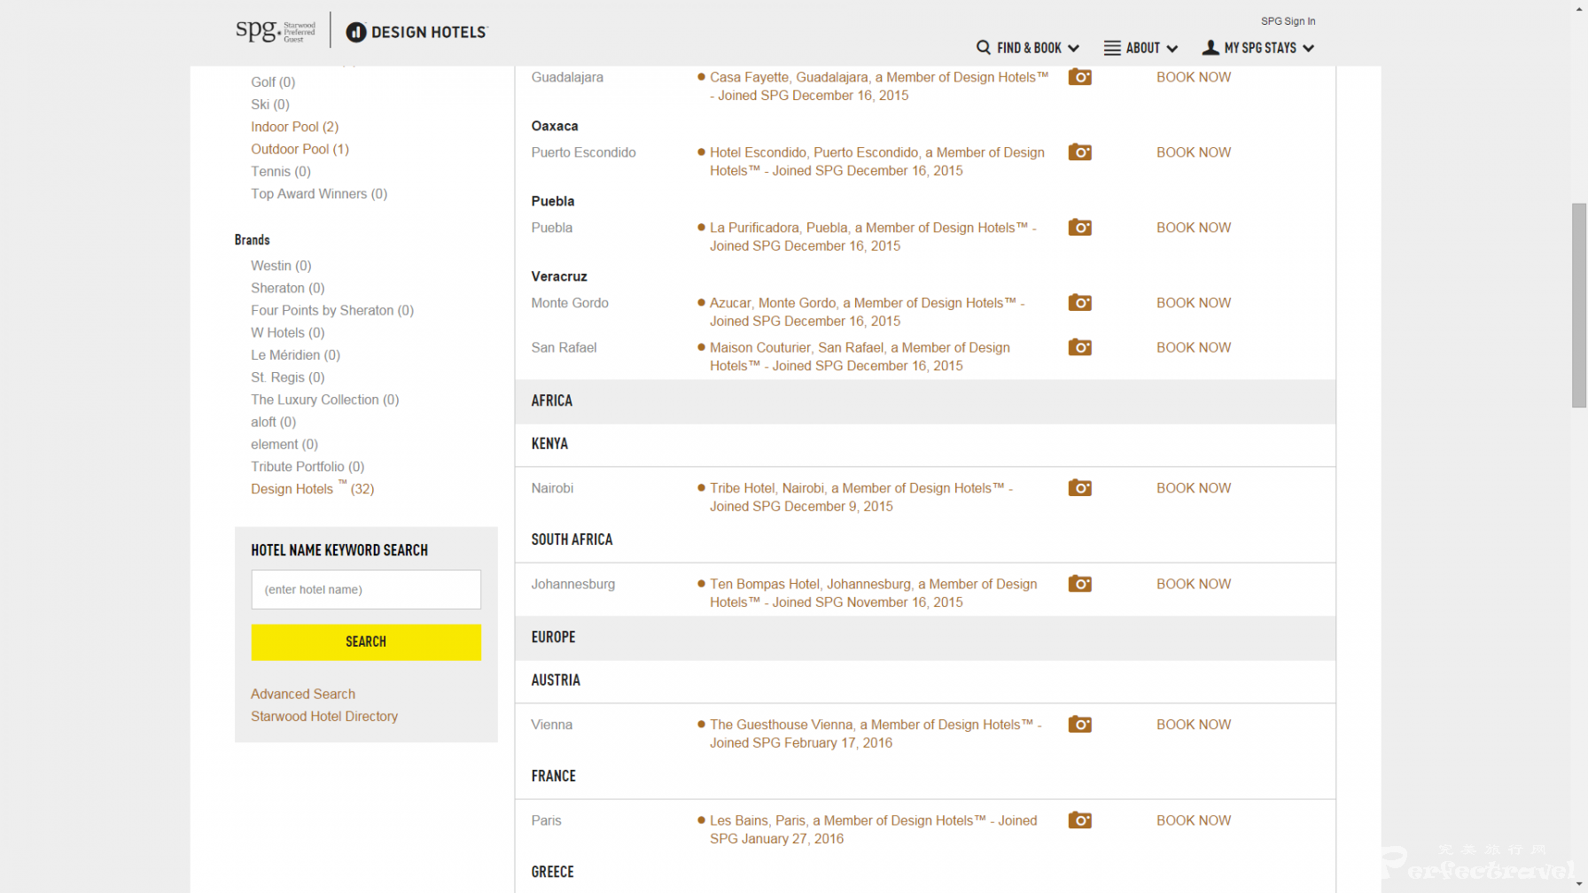Click 'Sheraton (0)' brand text
This screenshot has height=893, width=1588.
tap(288, 287)
